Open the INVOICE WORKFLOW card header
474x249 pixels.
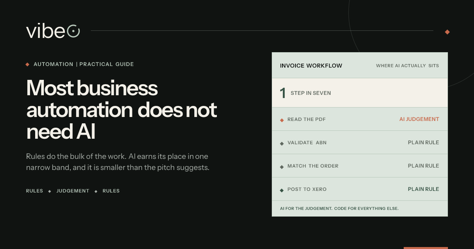coord(360,66)
